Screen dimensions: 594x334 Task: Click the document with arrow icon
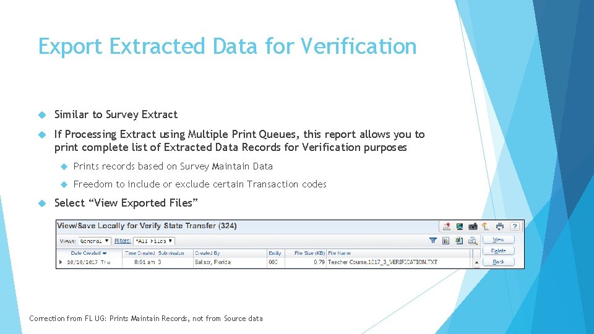486,226
